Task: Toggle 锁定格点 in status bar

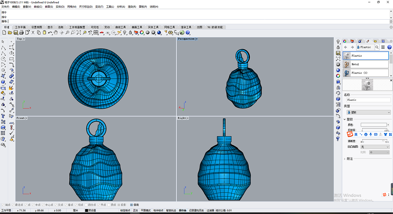Action: pos(125,210)
